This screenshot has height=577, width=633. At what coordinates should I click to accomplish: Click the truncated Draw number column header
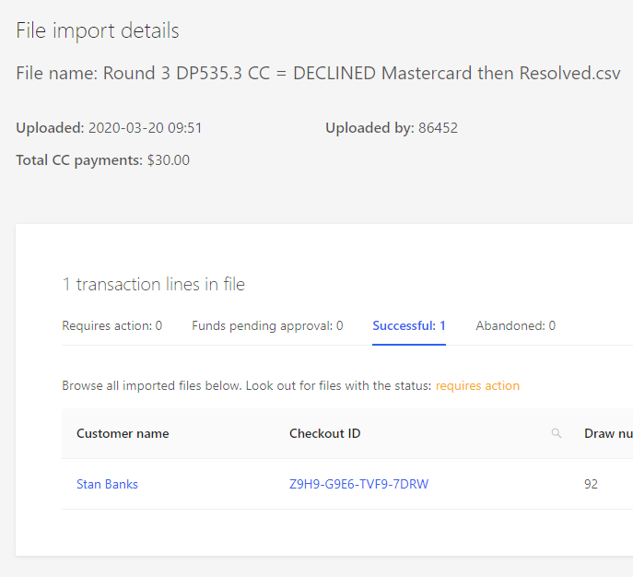point(607,434)
